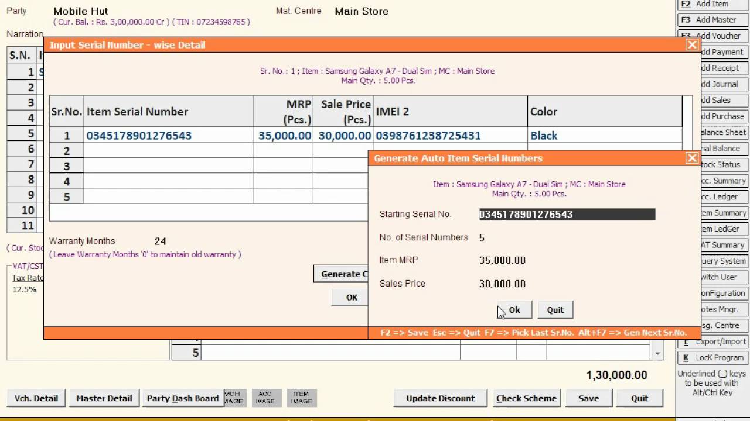Image resolution: width=750 pixels, height=421 pixels.
Task: Click the Item MRP value 35,000.00
Action: pos(502,260)
